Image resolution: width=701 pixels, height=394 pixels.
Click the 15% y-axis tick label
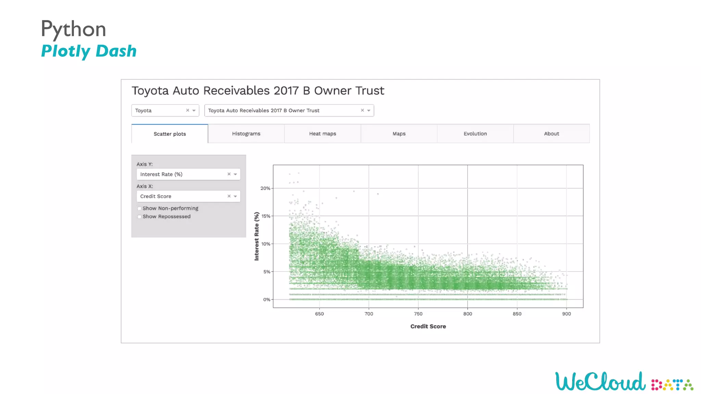pos(266,216)
